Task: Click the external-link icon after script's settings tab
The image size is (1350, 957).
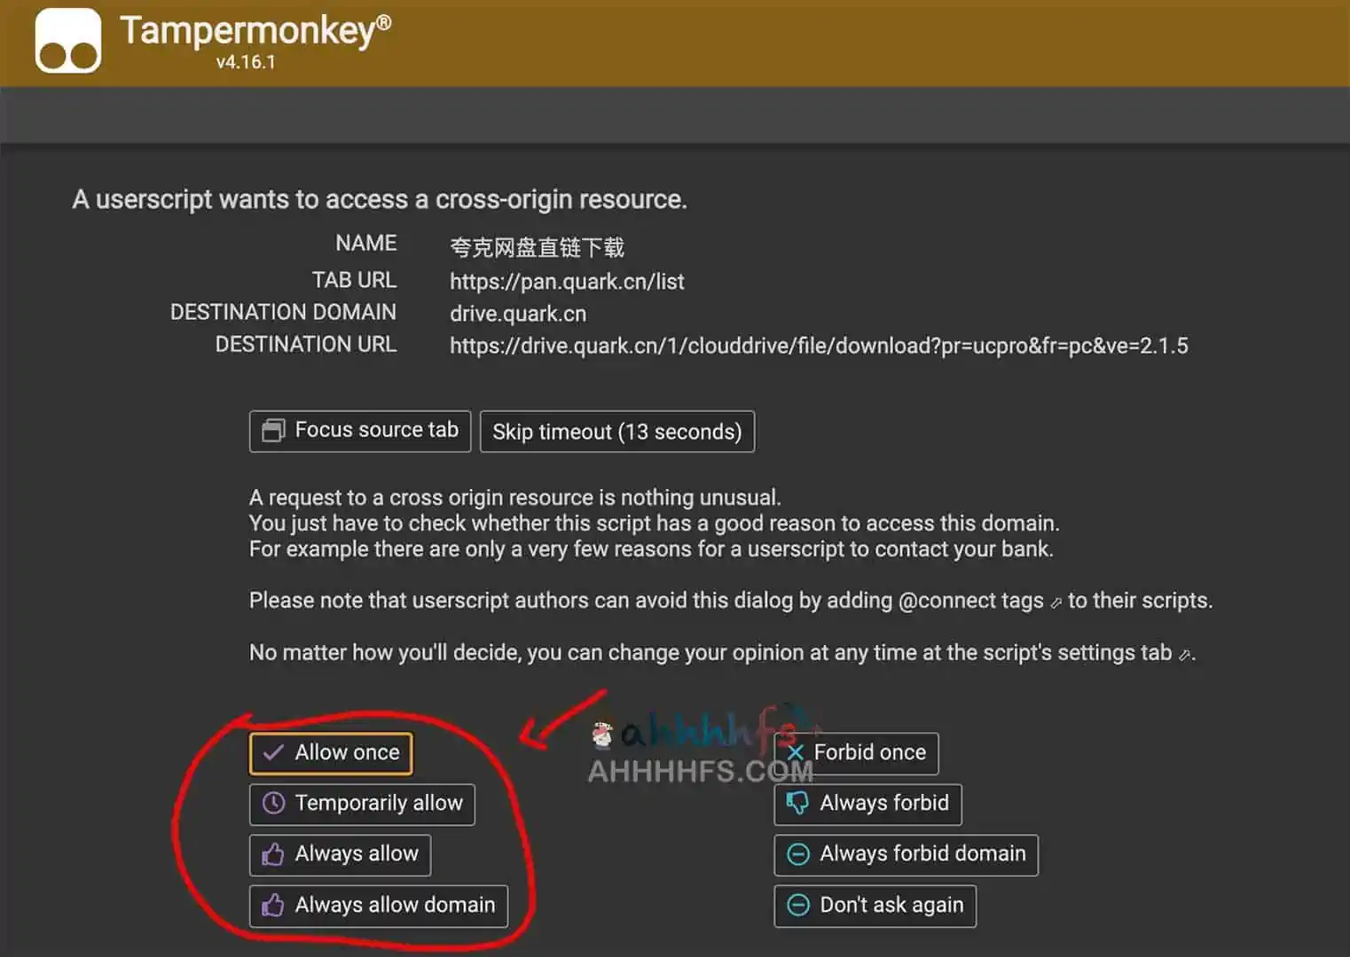Action: click(1184, 655)
